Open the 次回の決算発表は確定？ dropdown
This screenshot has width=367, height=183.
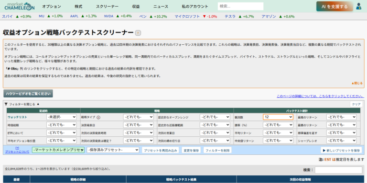coord(138,141)
